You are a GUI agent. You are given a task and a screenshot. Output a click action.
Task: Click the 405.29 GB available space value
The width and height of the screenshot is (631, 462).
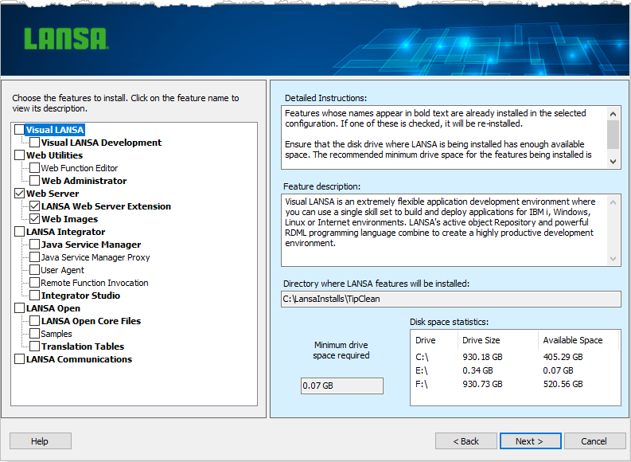[x=563, y=357]
